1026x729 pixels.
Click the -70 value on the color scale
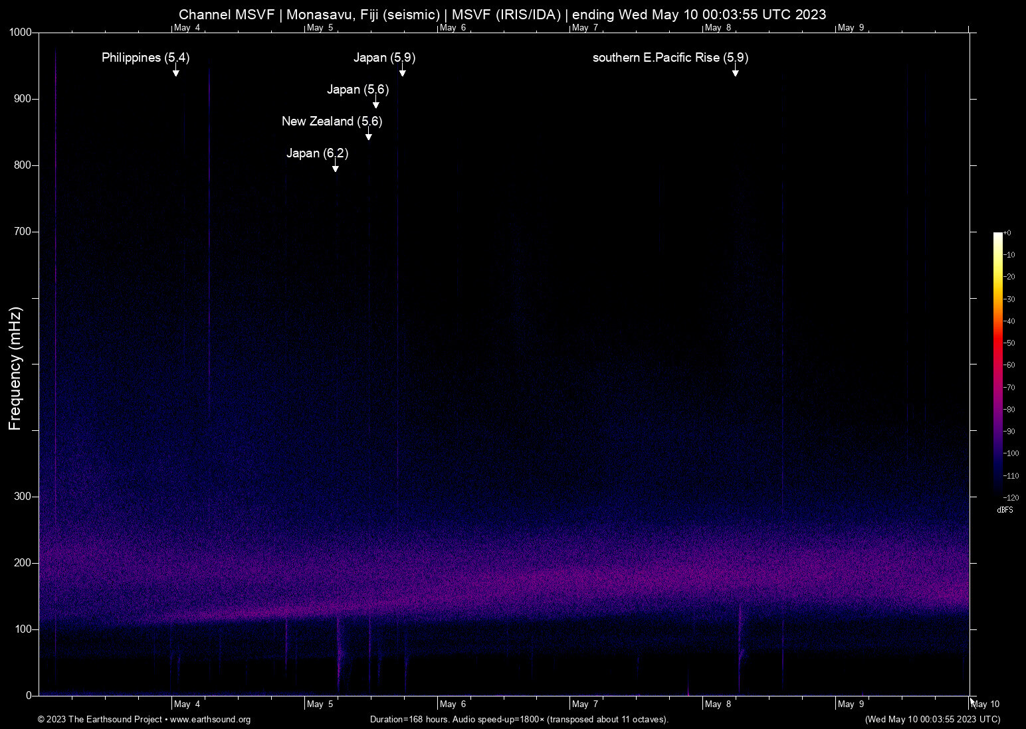[x=1009, y=388]
